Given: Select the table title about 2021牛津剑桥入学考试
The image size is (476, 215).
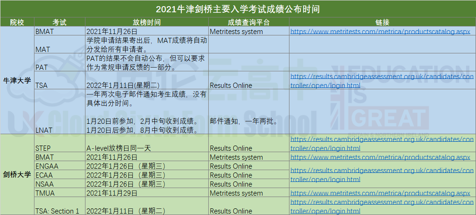Looking at the screenshot, I should click(238, 9).
